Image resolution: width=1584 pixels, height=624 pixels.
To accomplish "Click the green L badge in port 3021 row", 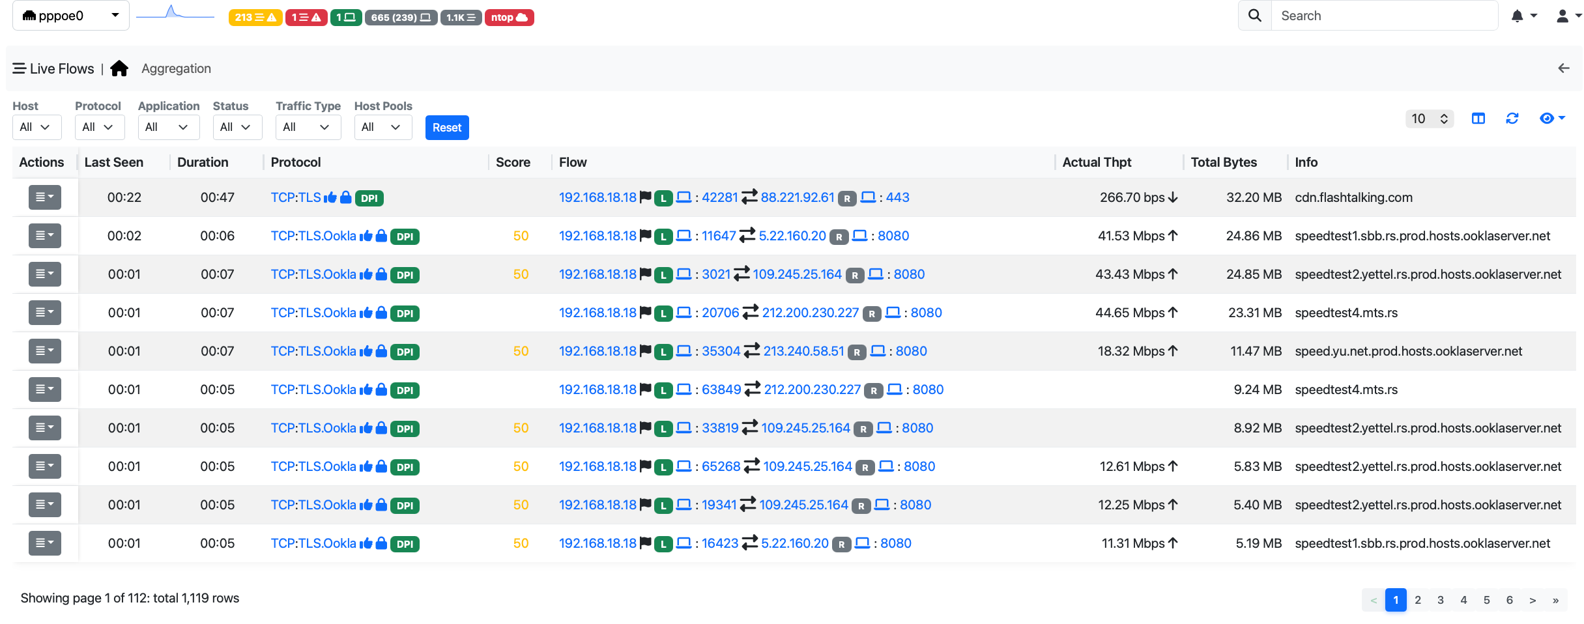I will pos(663,275).
